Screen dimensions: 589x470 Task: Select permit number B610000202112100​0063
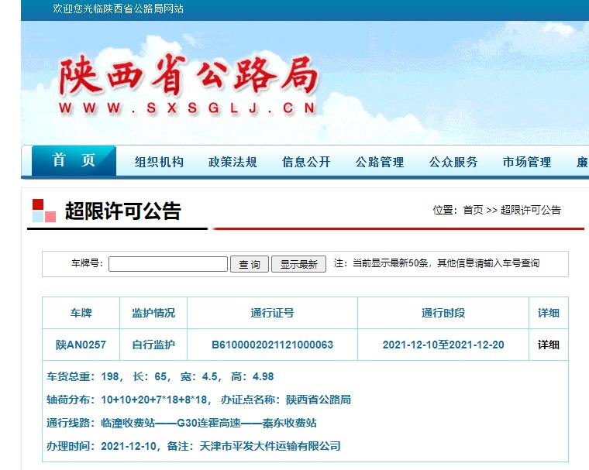tap(272, 345)
